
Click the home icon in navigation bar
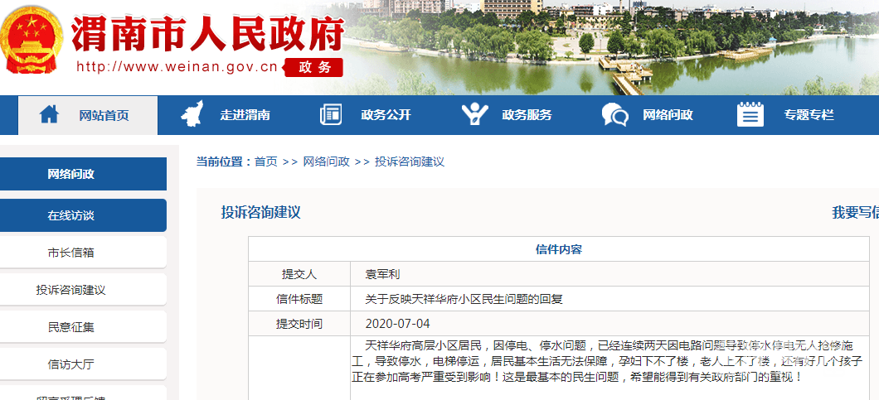(x=49, y=115)
